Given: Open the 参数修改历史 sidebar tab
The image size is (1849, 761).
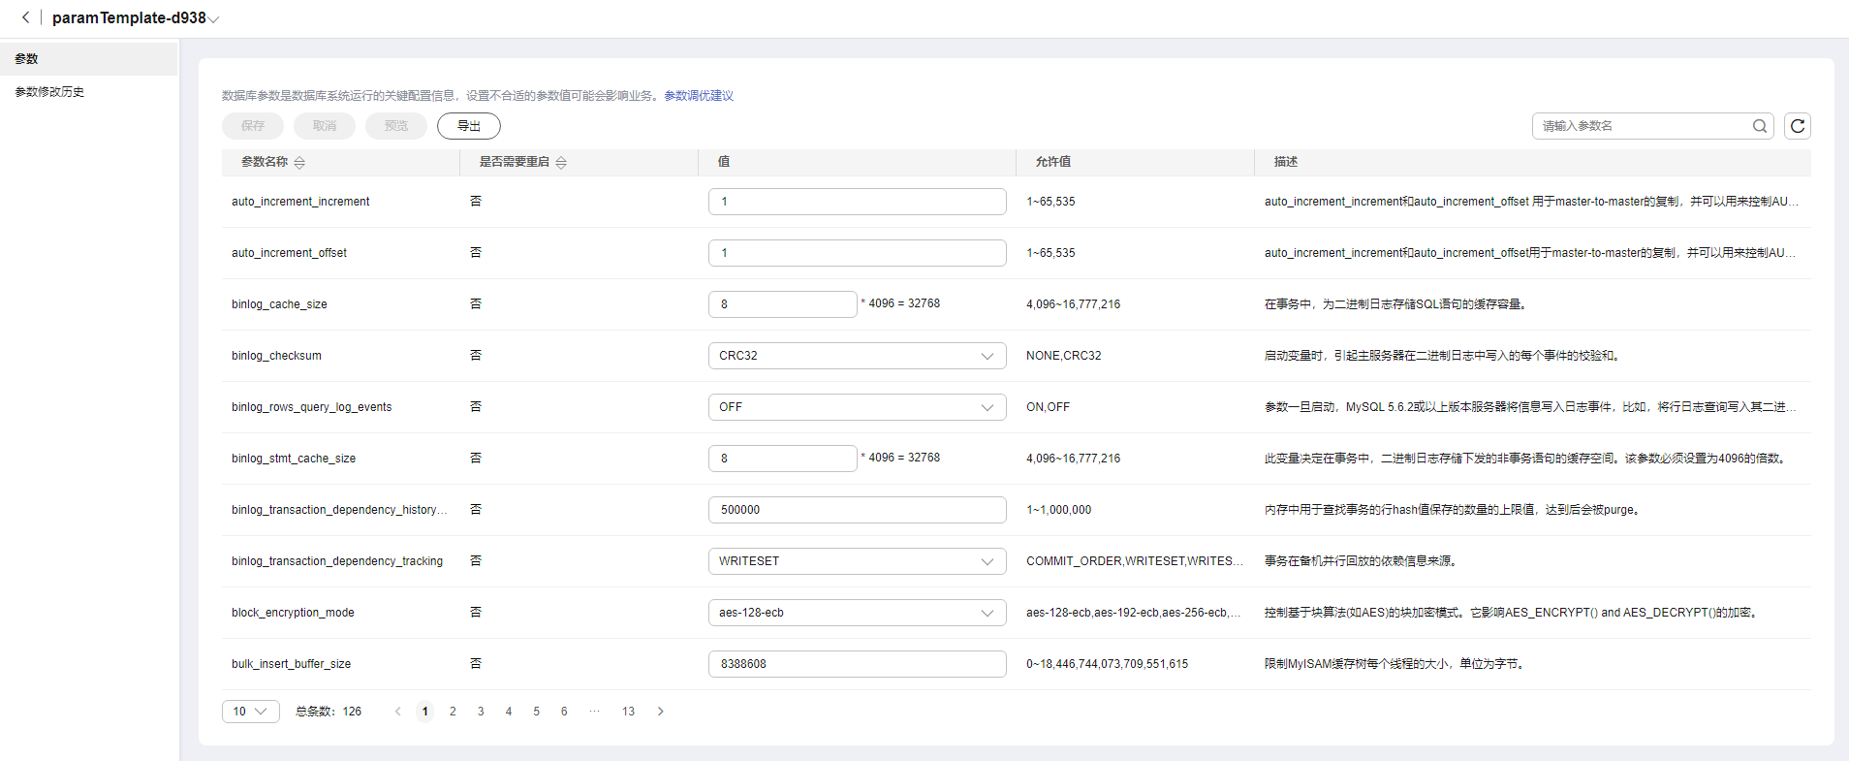Looking at the screenshot, I should tap(88, 92).
